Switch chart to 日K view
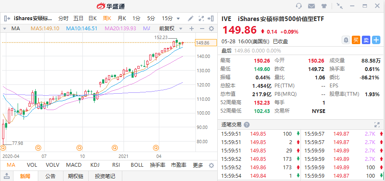385x181 pixels. [92, 18]
